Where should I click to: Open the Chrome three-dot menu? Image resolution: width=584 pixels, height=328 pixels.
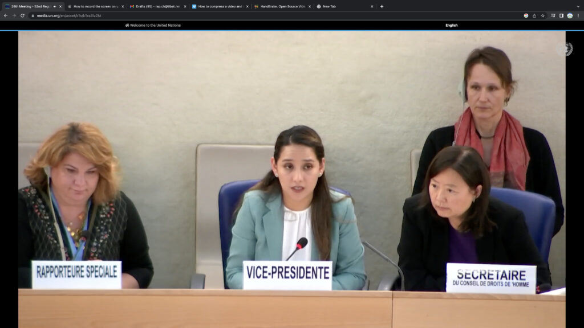click(x=578, y=15)
